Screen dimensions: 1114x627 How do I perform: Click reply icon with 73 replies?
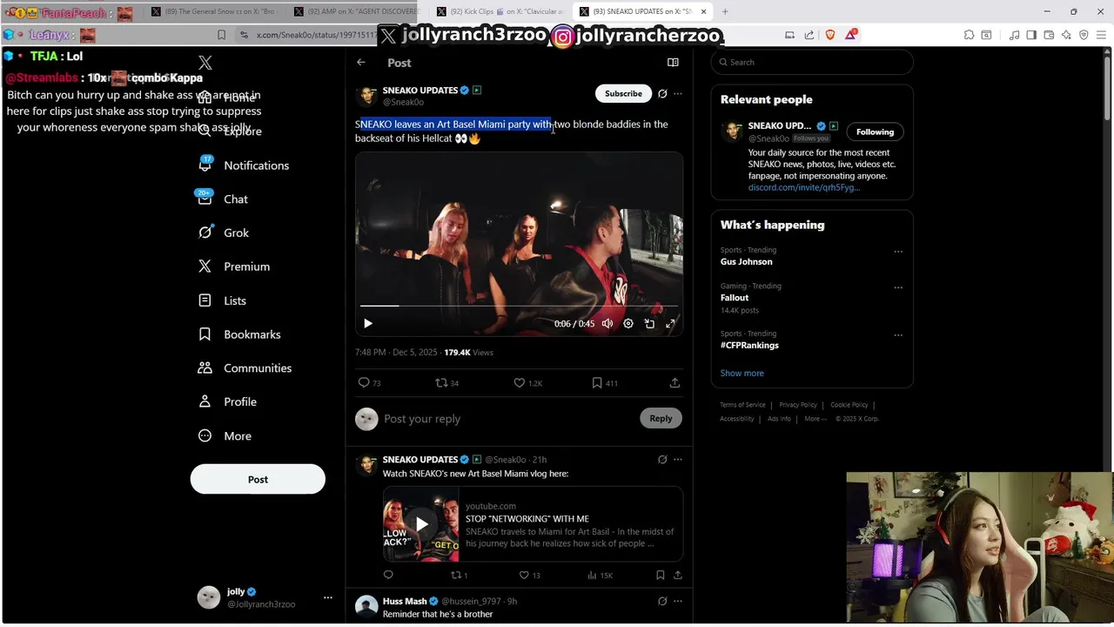370,383
